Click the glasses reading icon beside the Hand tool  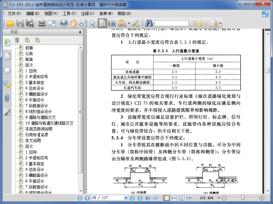(83, 23)
